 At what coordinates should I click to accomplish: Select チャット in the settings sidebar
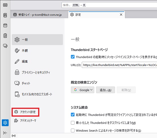coord(37,83)
